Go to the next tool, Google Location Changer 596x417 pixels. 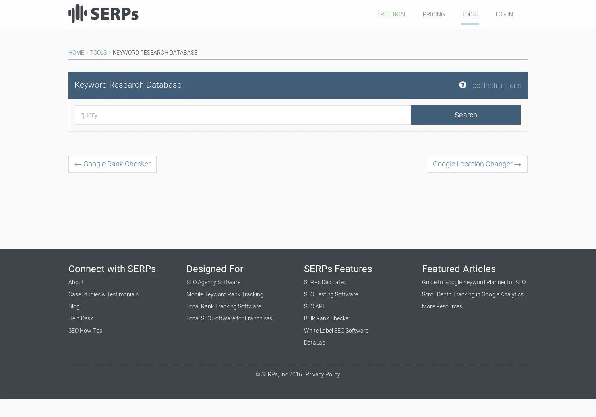(x=477, y=164)
